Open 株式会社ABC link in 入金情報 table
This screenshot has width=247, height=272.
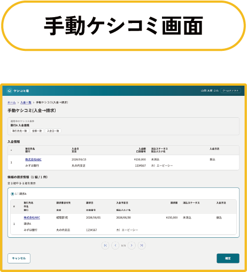[33, 160]
